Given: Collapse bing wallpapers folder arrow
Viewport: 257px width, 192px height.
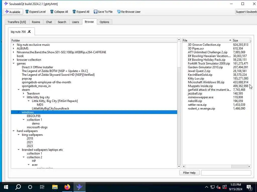Looking at the screenshot, I should [19, 135].
